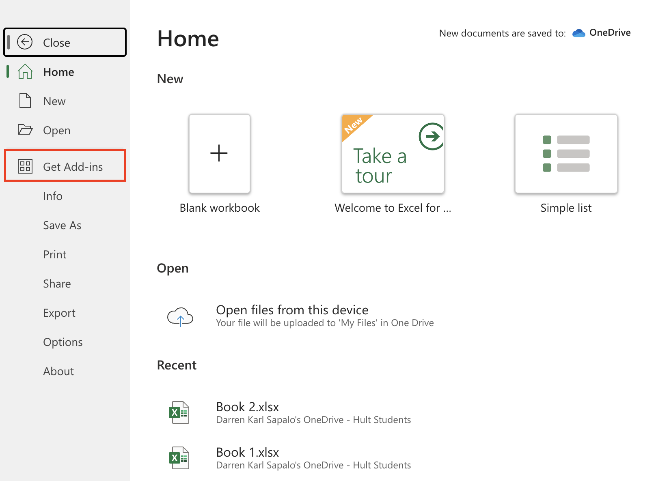Go to Print in the sidebar
656x481 pixels.
(x=55, y=254)
